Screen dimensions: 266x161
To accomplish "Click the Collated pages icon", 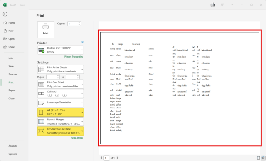I will pyautogui.click(x=41, y=94).
